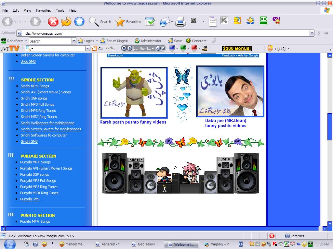Screen dimensions: 333x249
Task: Click the Mail envelope icon
Action: tap(165, 22)
